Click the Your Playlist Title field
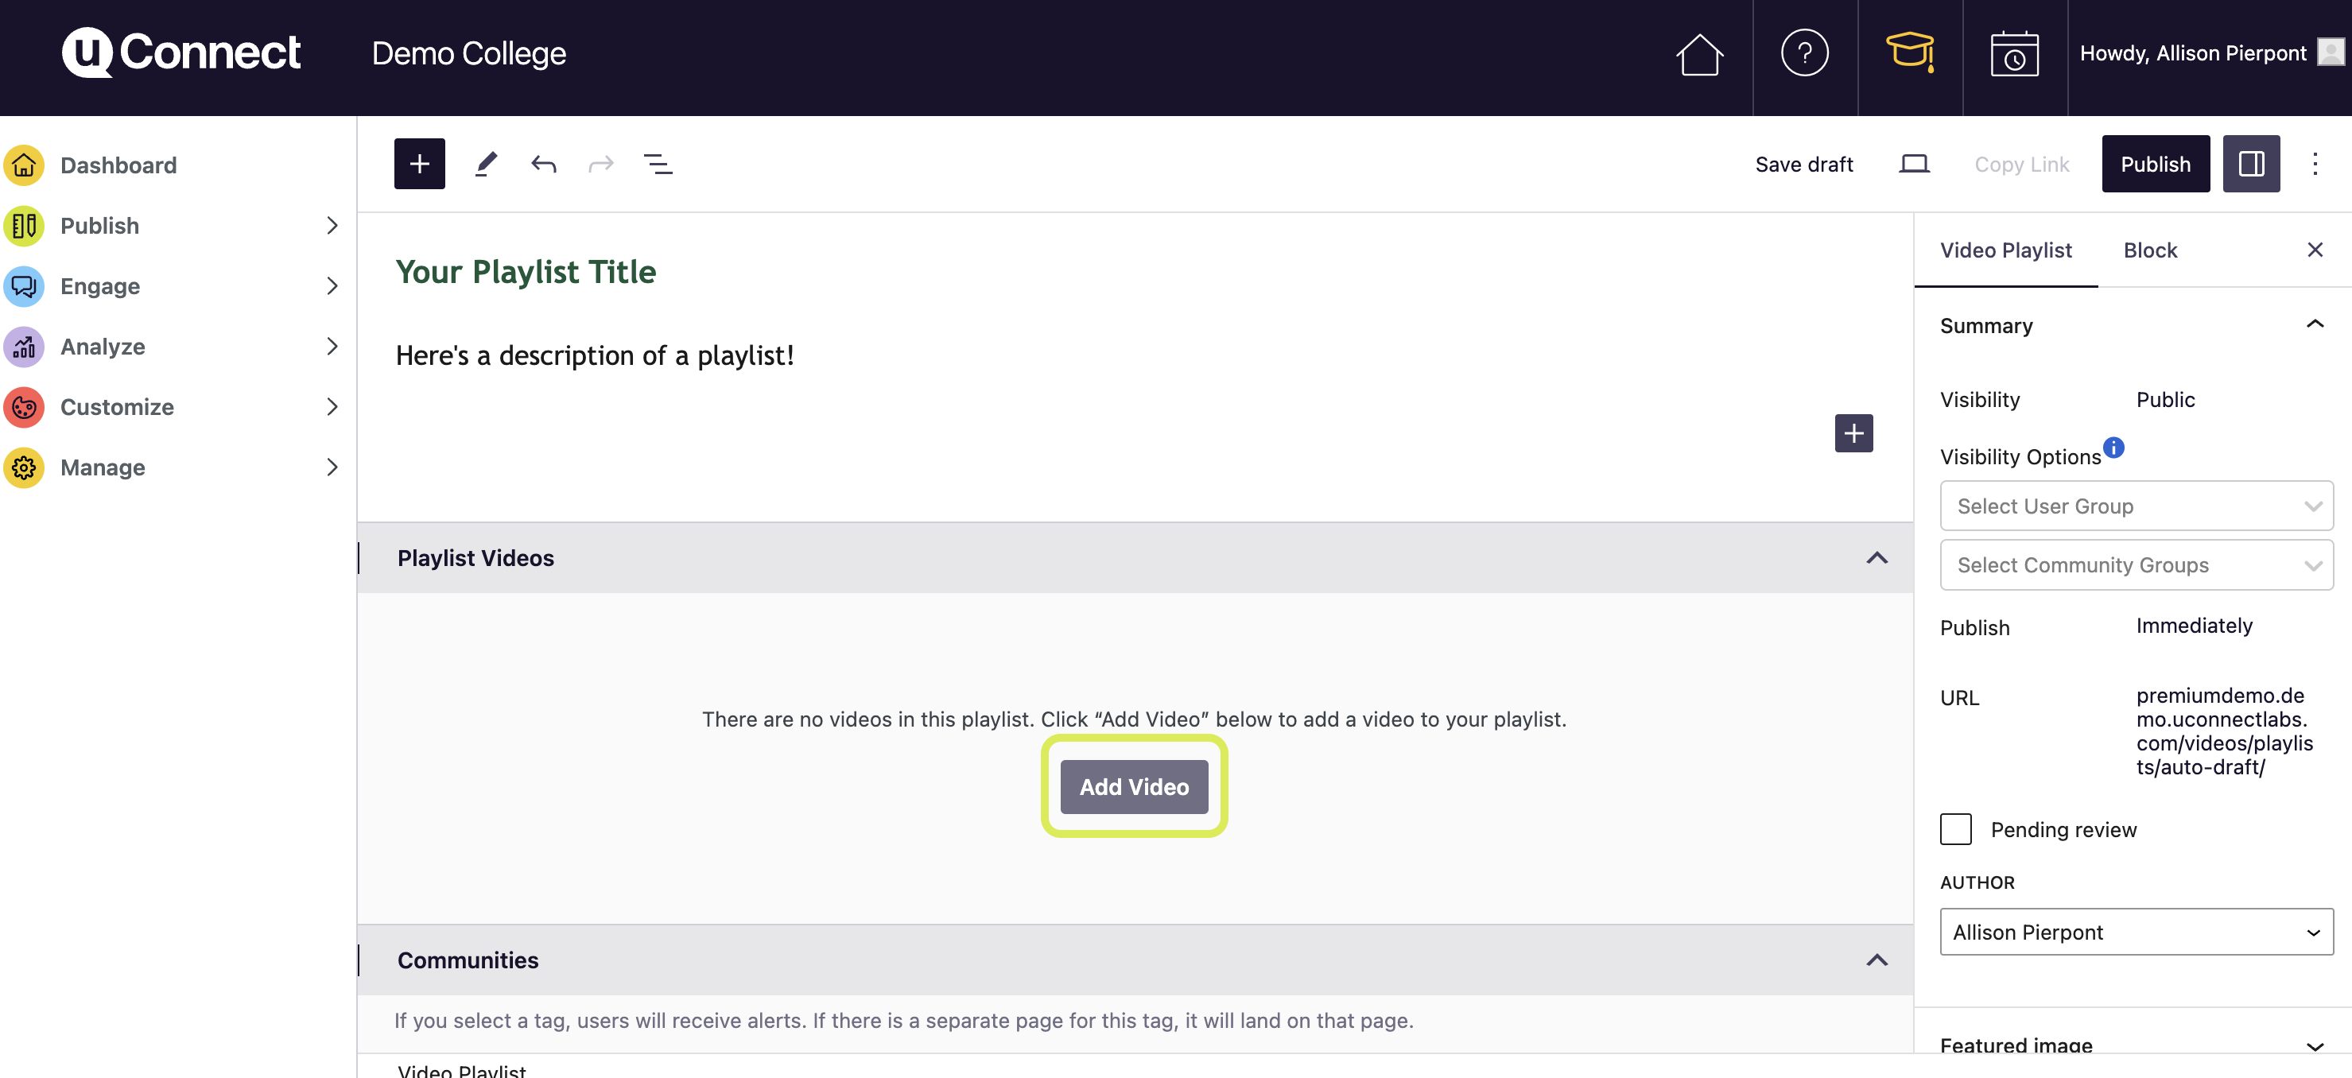Screen dimensions: 2352x1078 pyautogui.click(x=526, y=272)
